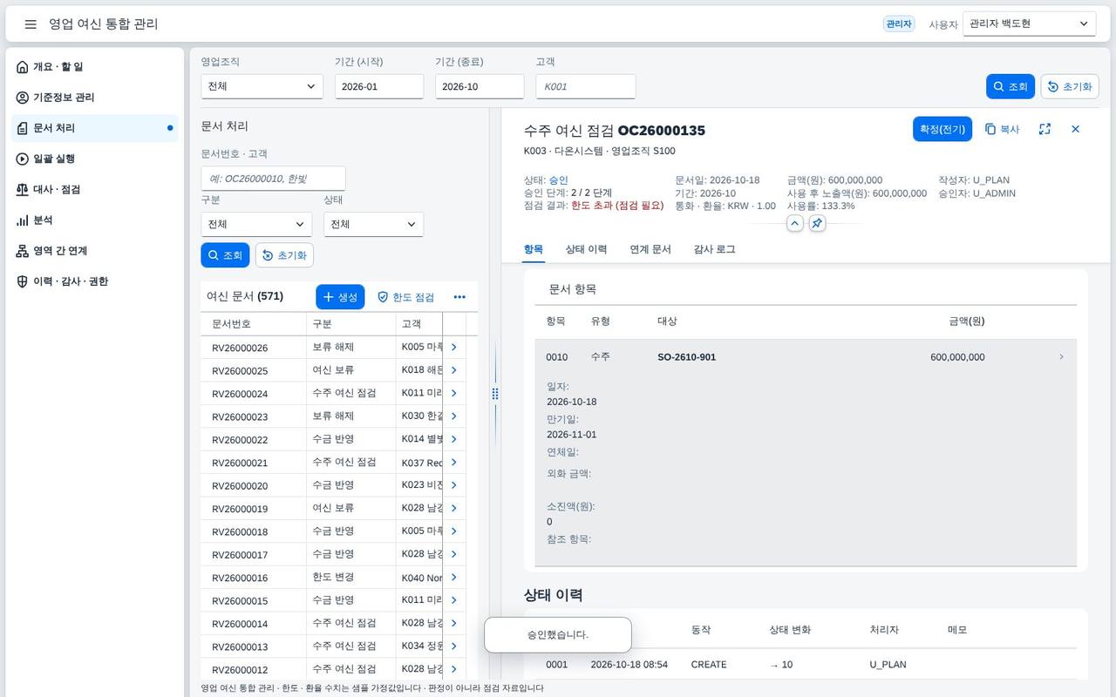Grab the panel splitter handle
The image size is (1116, 697).
[495, 394]
